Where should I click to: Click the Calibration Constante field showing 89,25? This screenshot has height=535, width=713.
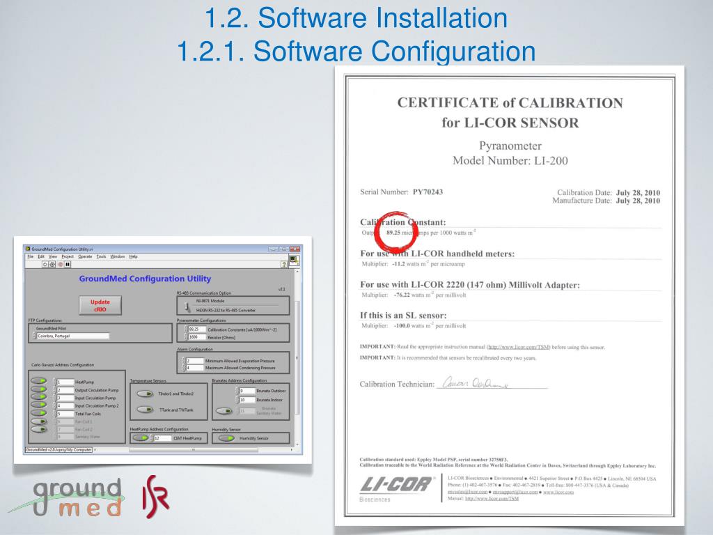[196, 329]
